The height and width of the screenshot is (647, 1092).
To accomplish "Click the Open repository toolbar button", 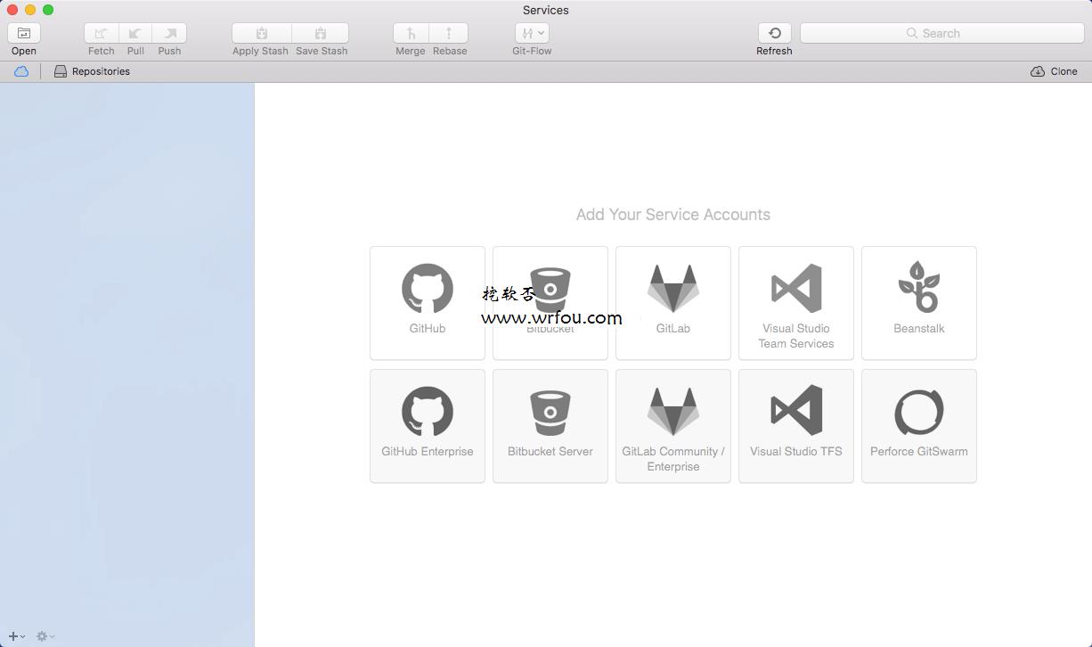I will pyautogui.click(x=24, y=33).
